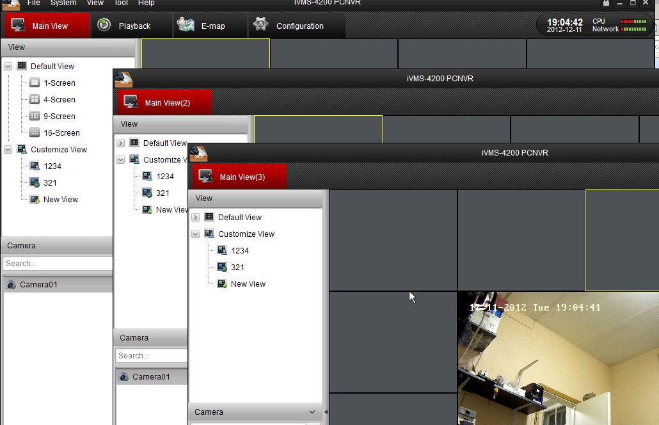This screenshot has width=659, height=425.
Task: Collapse Customize View in Main View(2) window
Action: tap(121, 160)
